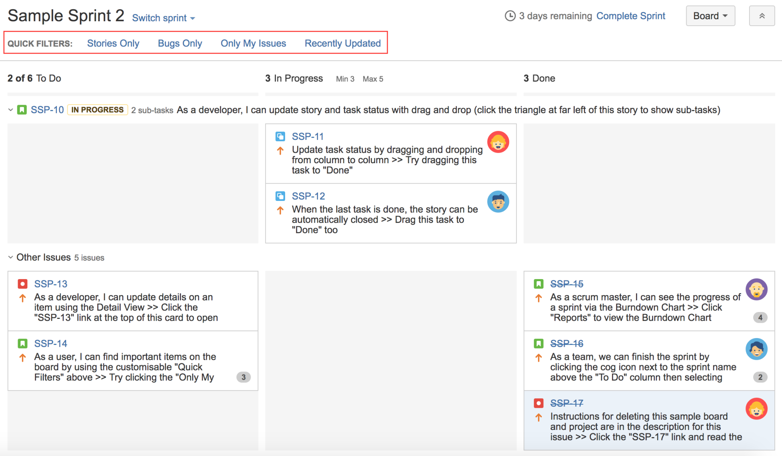
Task: Click the assignee avatar on SSP-12
Action: (498, 202)
